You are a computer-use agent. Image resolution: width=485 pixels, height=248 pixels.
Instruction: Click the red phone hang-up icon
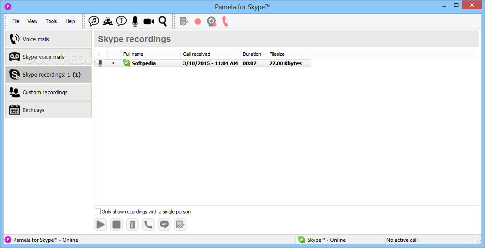pyautogui.click(x=225, y=21)
